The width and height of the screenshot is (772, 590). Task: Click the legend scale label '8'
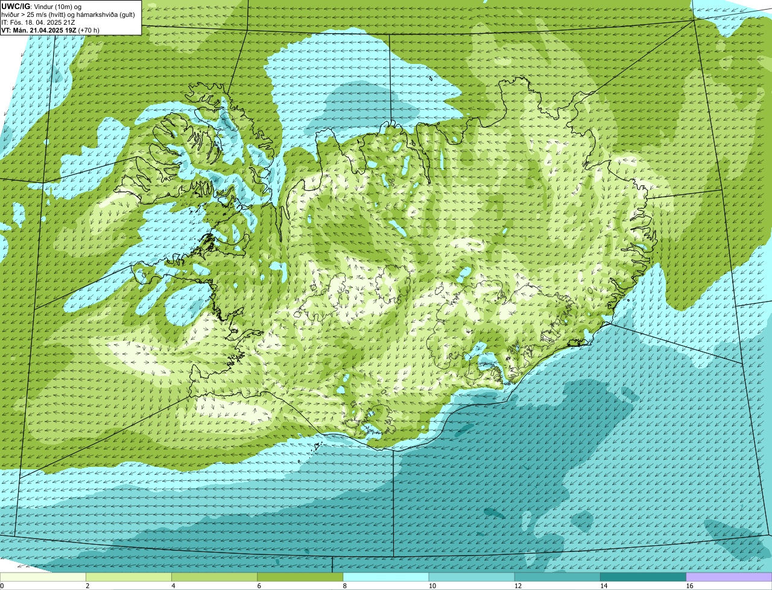[344, 586]
